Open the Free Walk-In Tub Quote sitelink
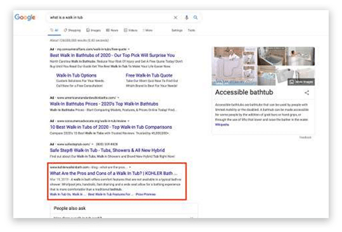 coord(149,75)
